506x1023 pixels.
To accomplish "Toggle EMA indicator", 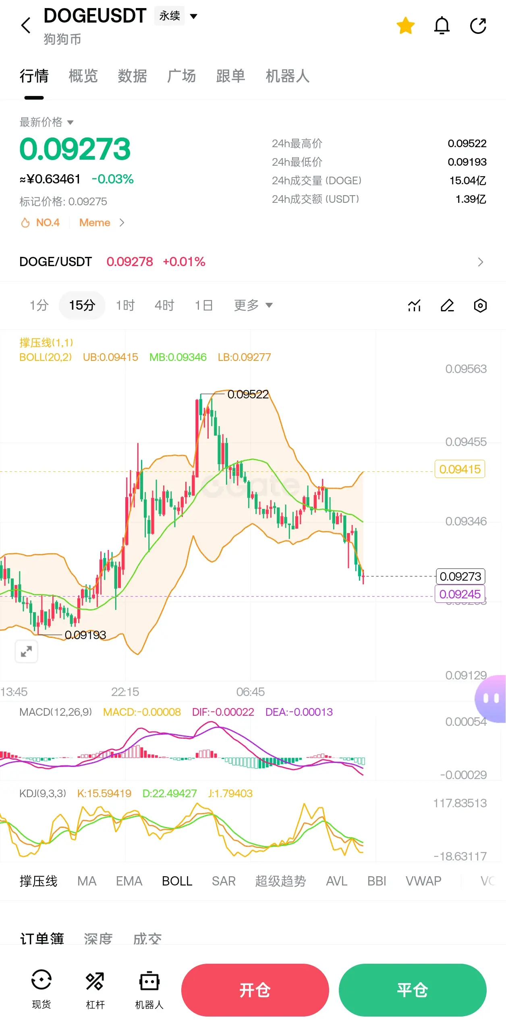I will (x=129, y=881).
